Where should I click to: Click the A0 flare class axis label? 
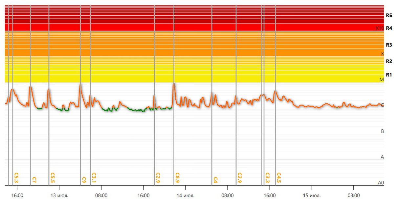click(381, 183)
